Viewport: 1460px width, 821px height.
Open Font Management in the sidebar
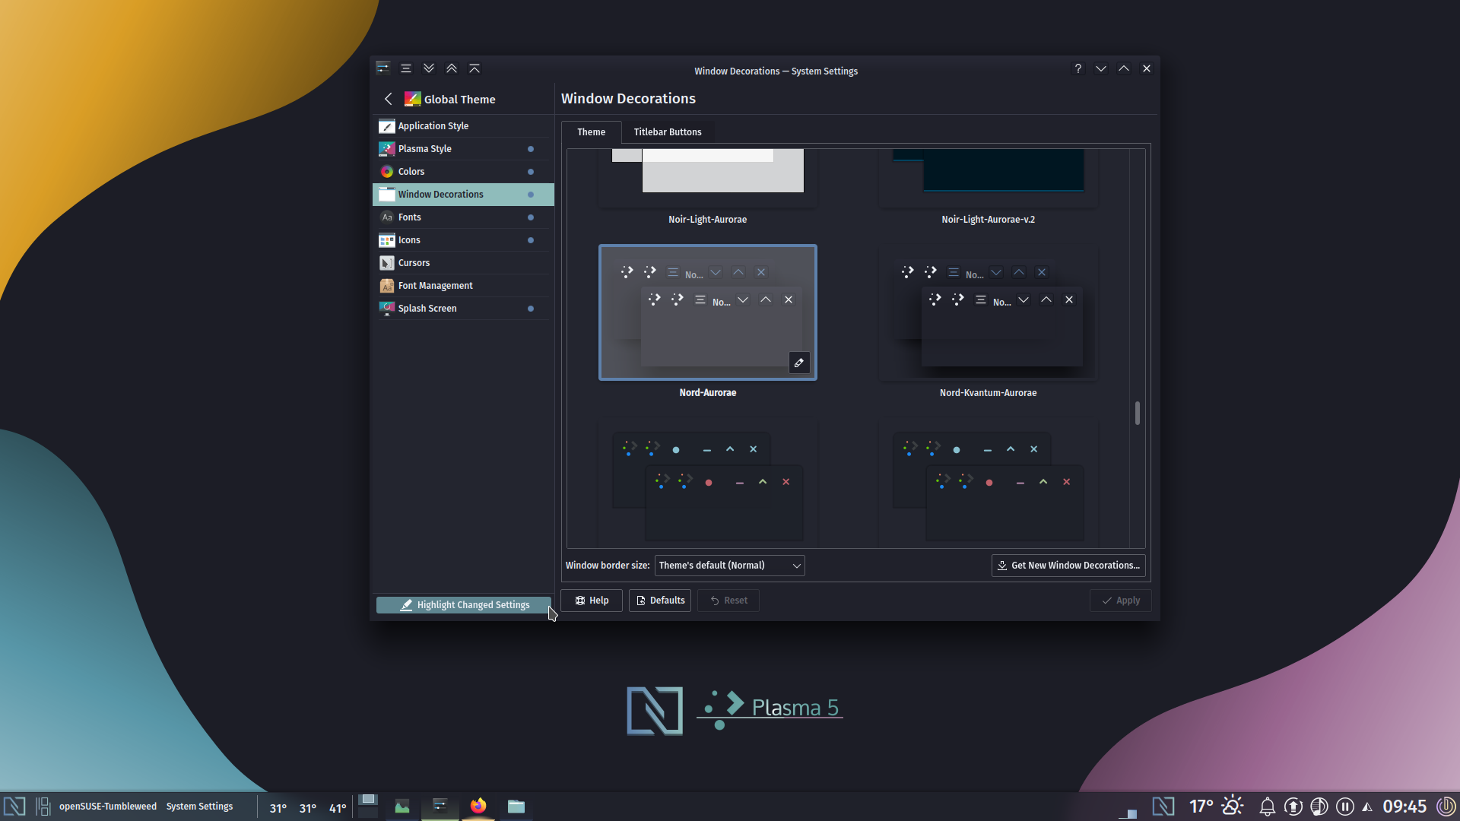463,286
